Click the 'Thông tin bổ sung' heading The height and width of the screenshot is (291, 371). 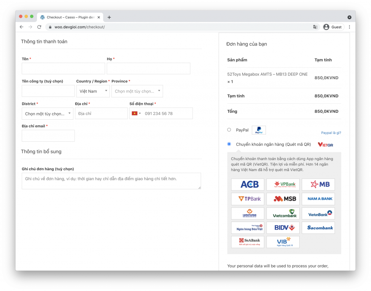pyautogui.click(x=41, y=151)
